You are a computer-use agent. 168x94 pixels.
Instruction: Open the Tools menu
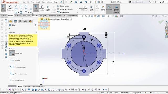(x=43, y=2)
